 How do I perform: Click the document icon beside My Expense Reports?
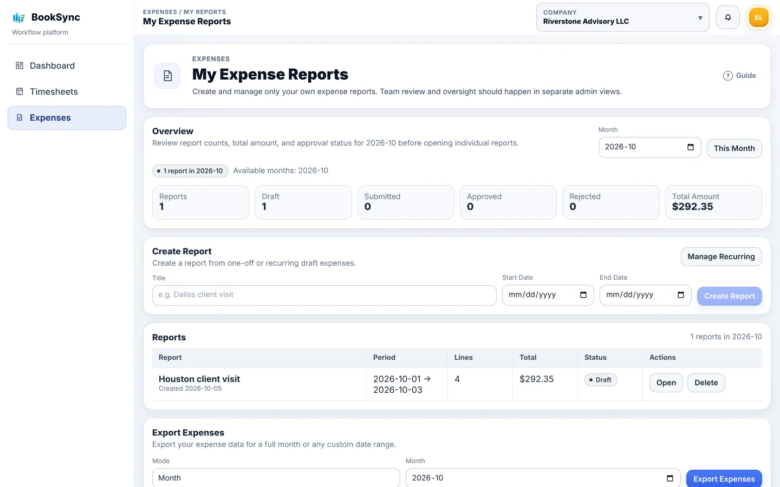(168, 76)
